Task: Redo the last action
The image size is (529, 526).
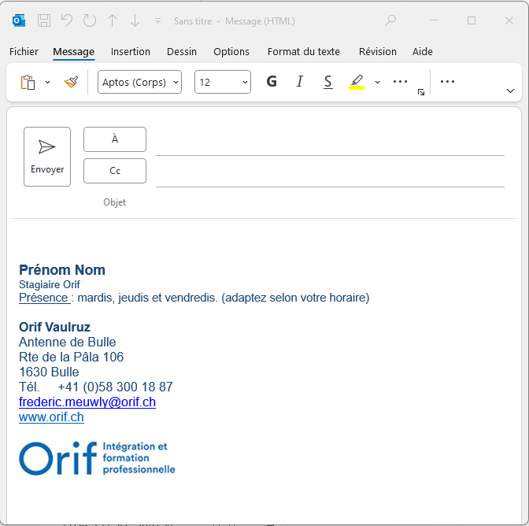Action: coord(90,21)
